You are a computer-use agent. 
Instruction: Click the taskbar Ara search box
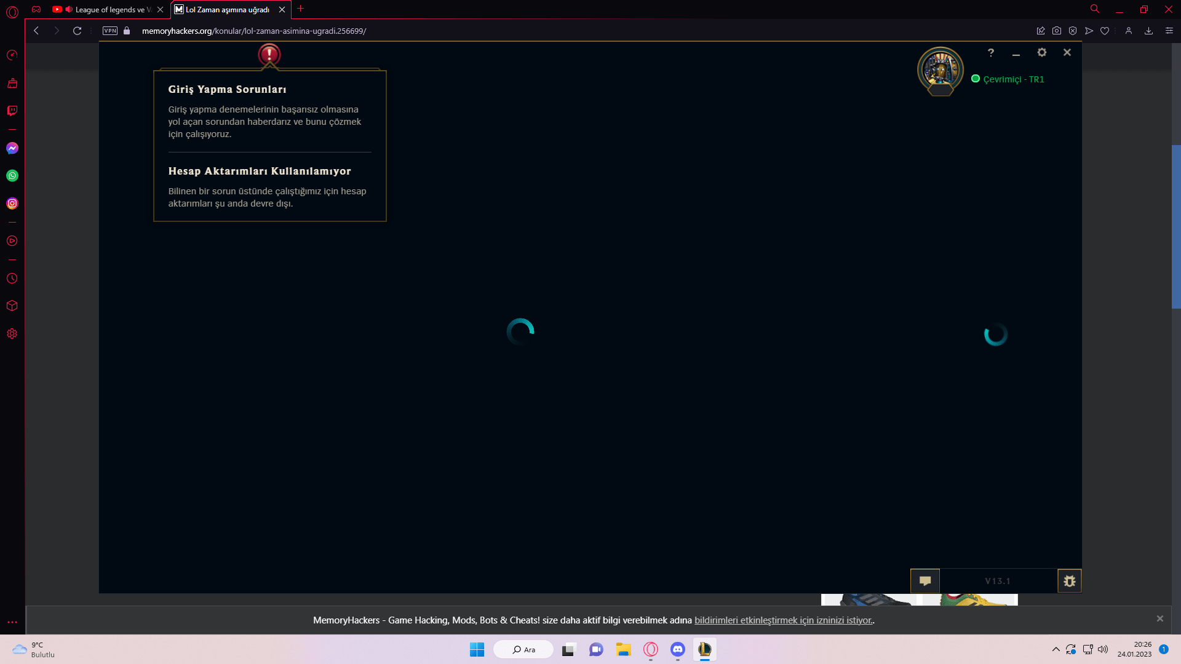pos(523,650)
